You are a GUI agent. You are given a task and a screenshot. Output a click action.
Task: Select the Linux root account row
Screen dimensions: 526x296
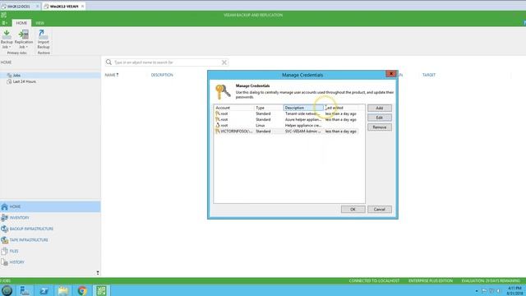point(286,125)
